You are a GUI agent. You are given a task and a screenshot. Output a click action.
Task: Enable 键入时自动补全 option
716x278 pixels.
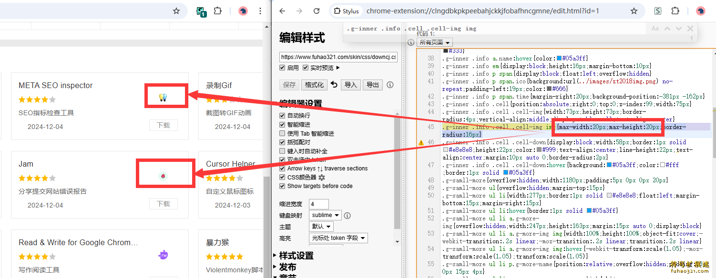tap(282, 151)
